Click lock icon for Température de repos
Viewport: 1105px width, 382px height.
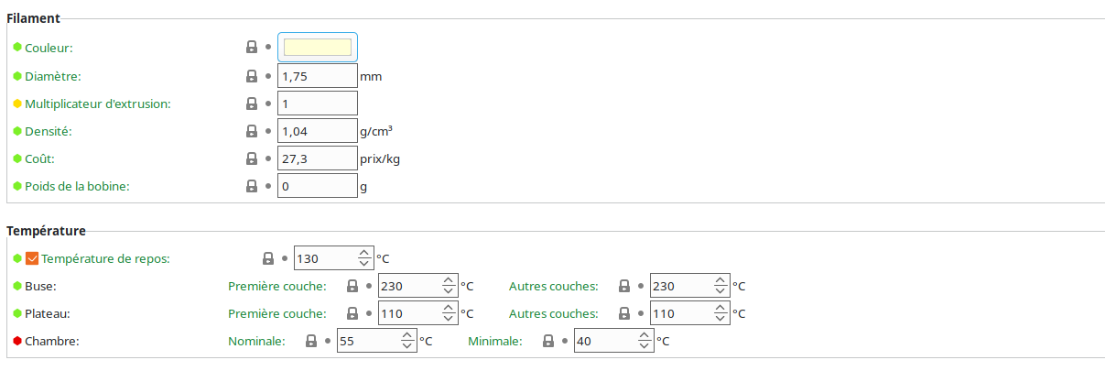point(268,258)
